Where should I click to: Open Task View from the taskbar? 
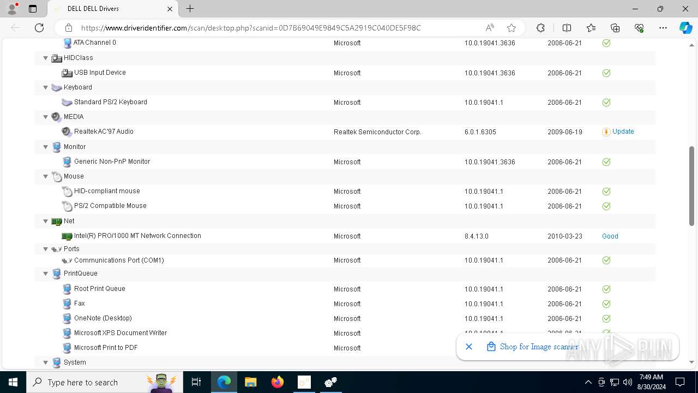(x=196, y=382)
